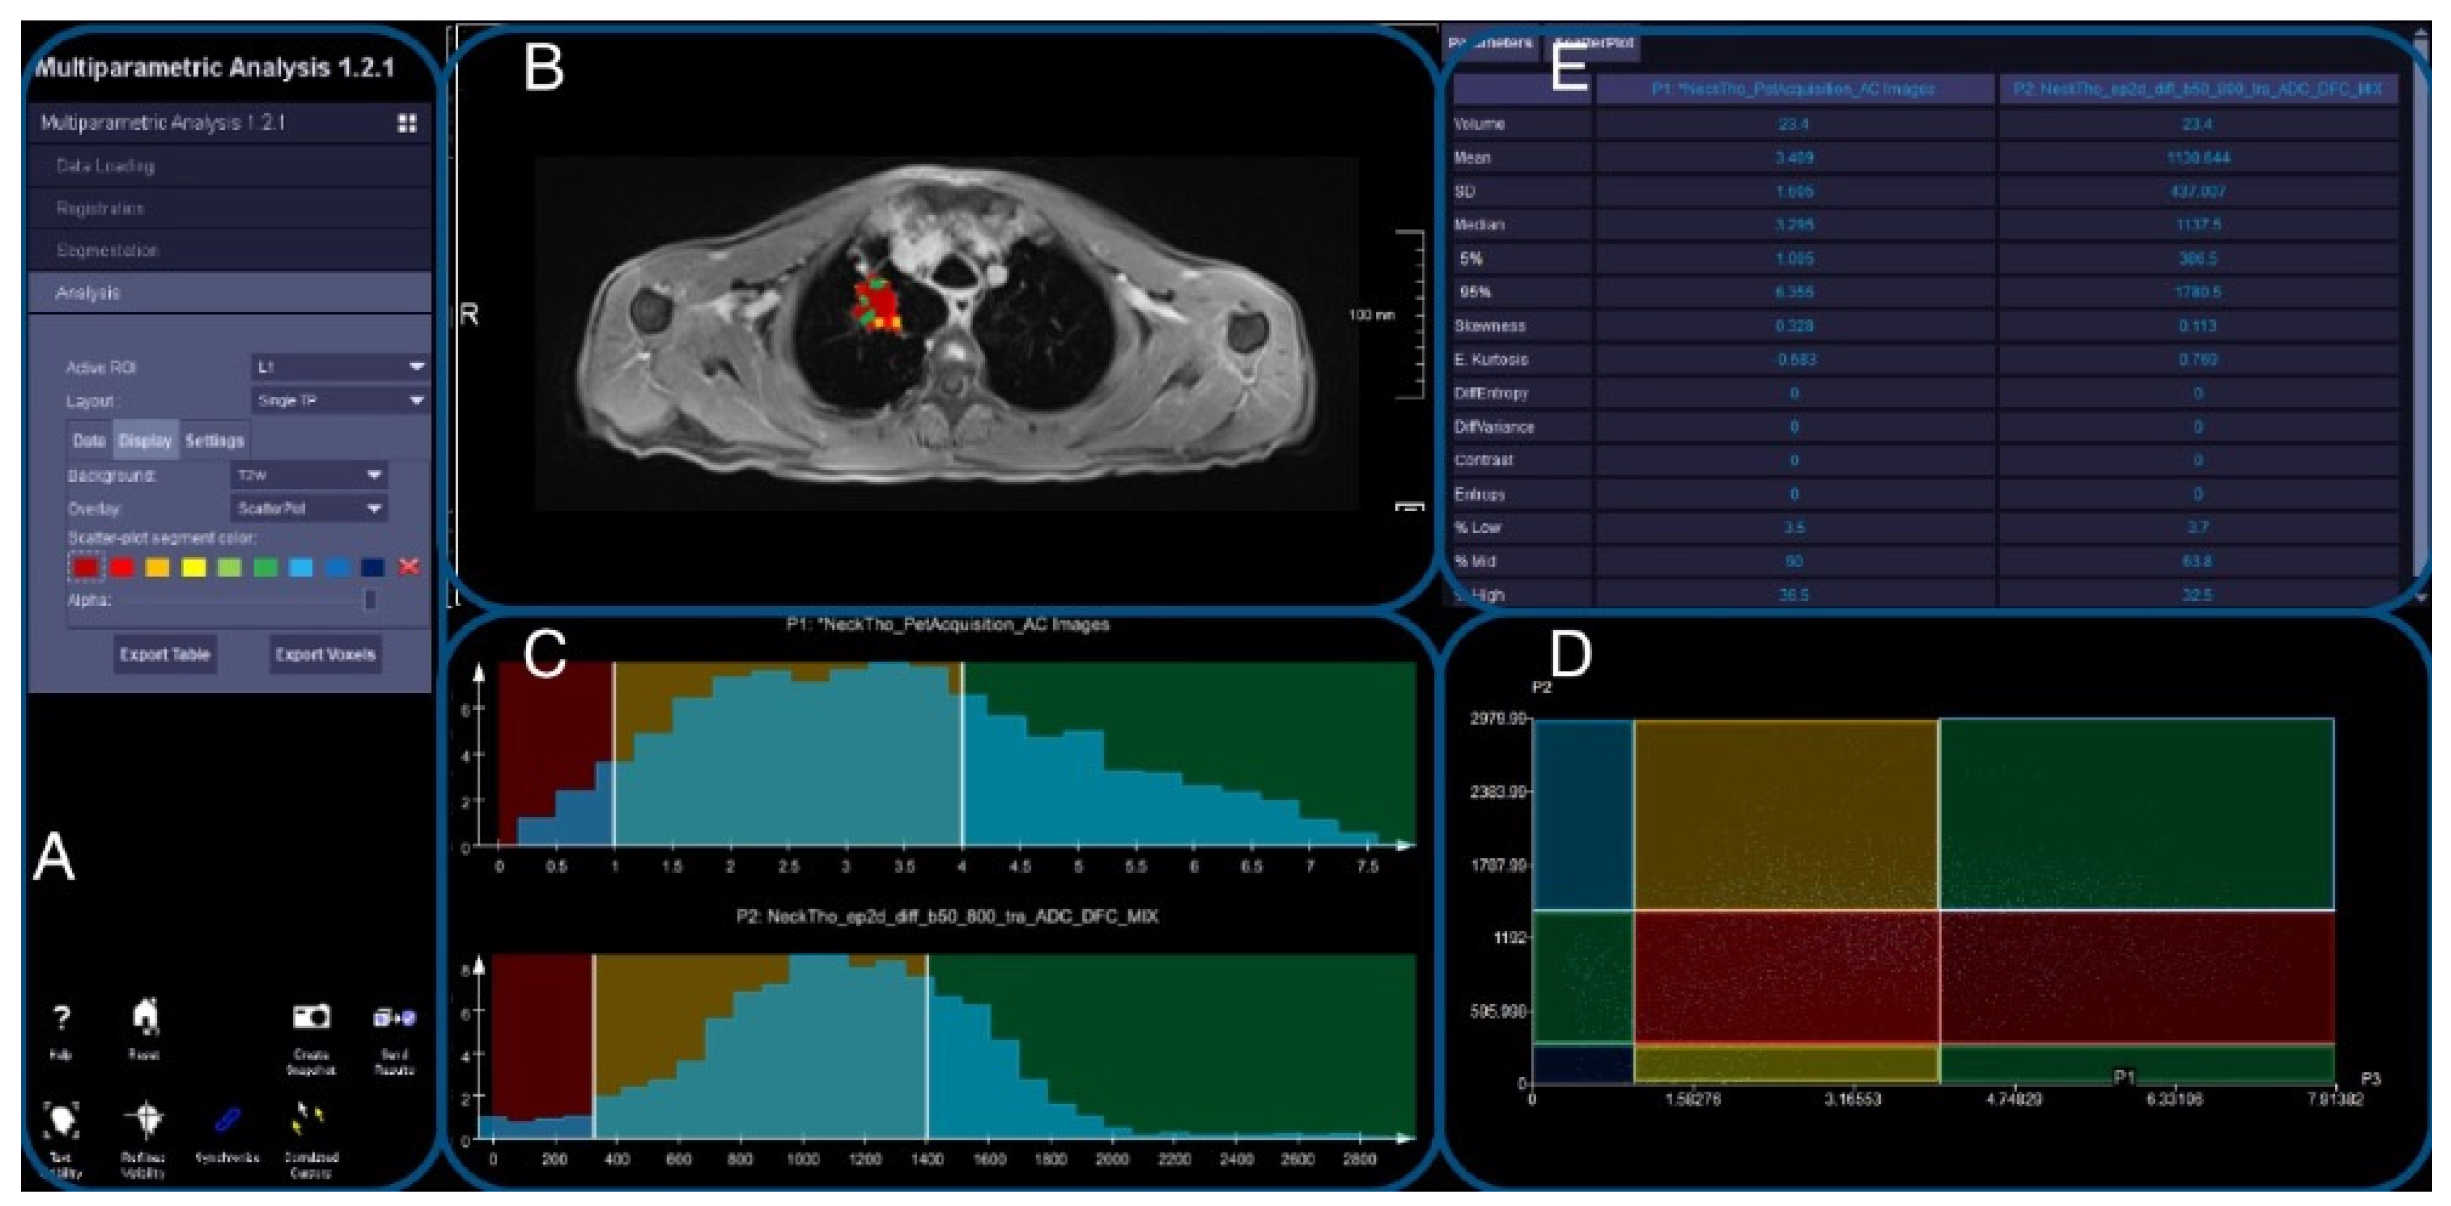Click the Create Snapshot camera icon
Viewport: 2451px width, 1206px height.
(311, 1017)
